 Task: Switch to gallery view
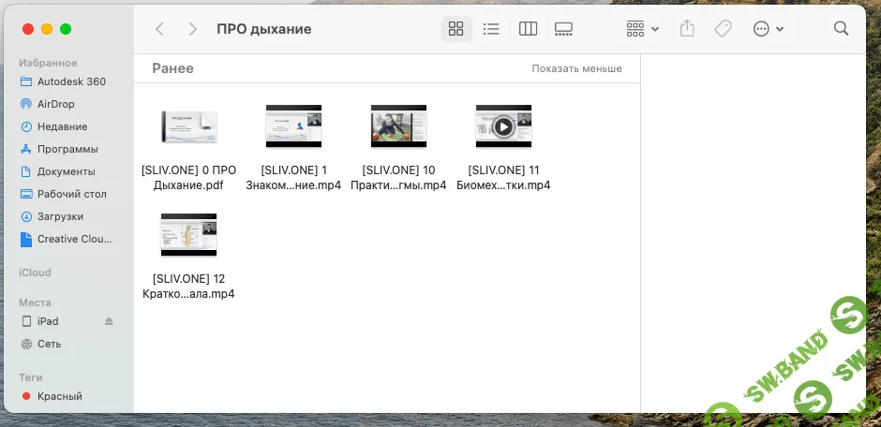point(563,29)
